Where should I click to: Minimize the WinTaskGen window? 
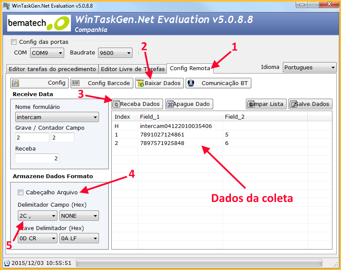coord(302,4)
